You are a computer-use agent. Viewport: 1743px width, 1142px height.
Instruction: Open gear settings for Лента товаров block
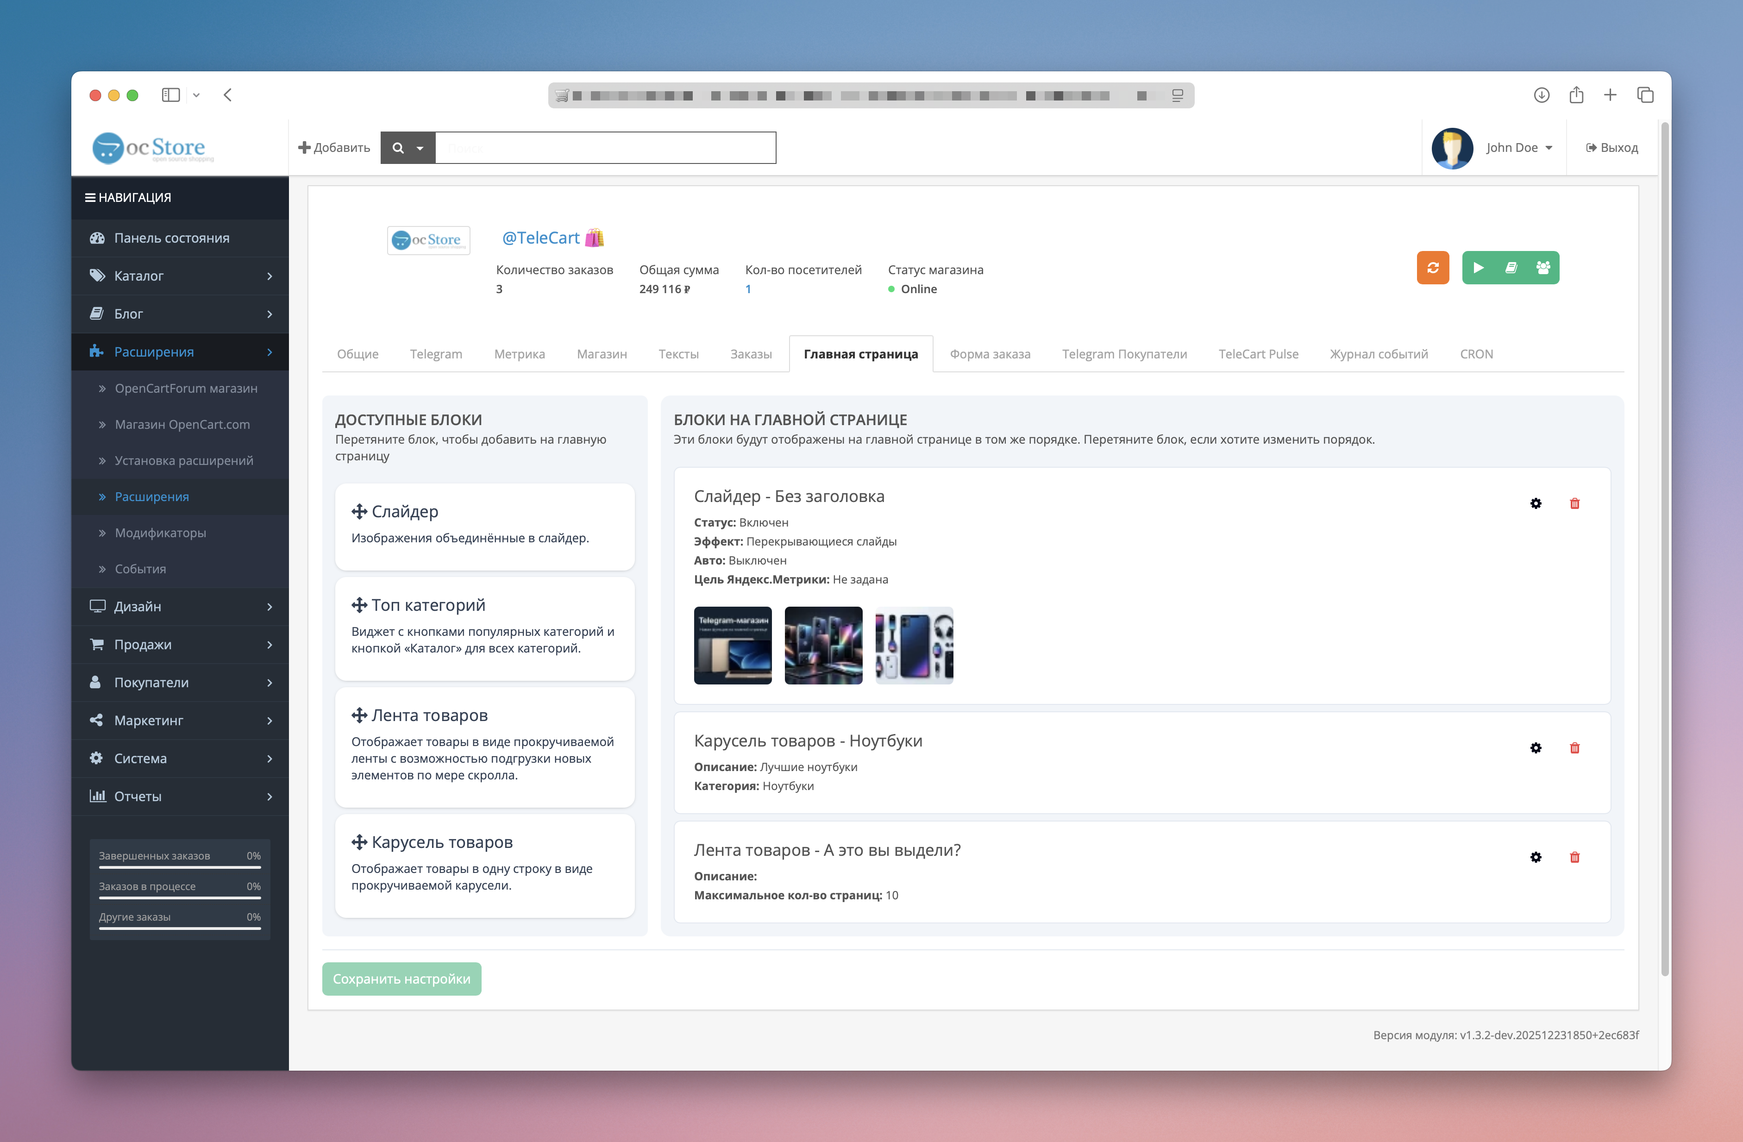pyautogui.click(x=1535, y=857)
